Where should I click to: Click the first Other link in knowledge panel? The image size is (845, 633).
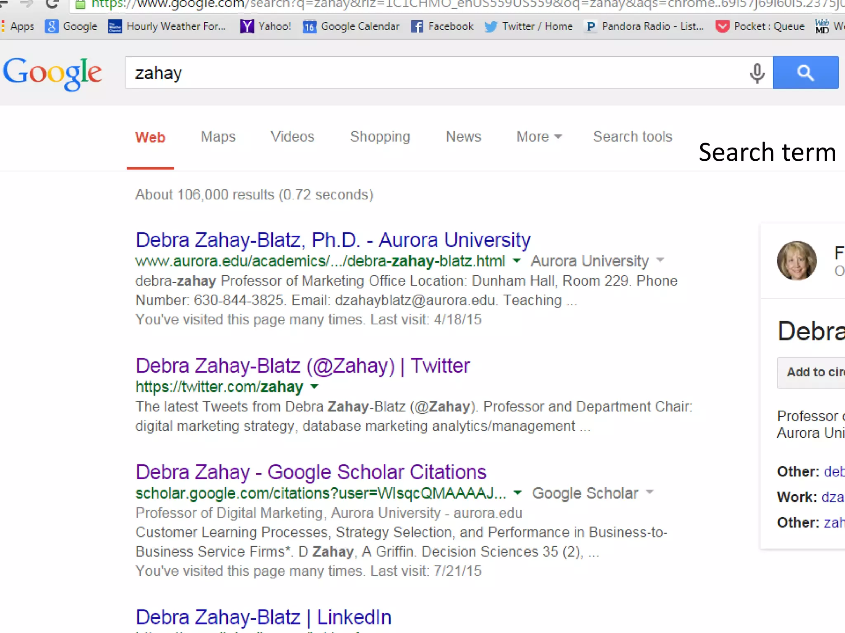click(x=834, y=471)
